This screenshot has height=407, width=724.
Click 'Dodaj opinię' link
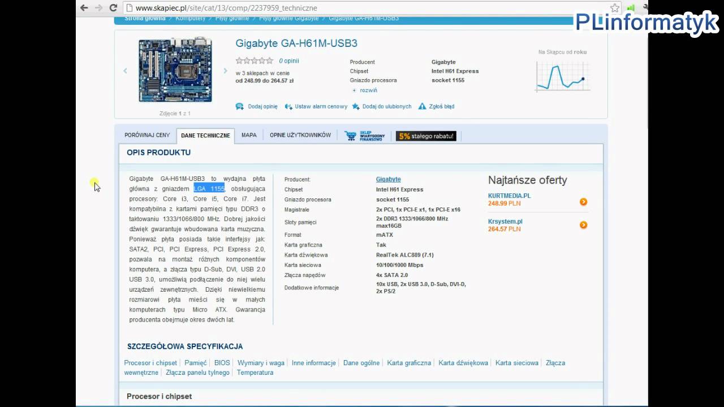[x=262, y=106]
